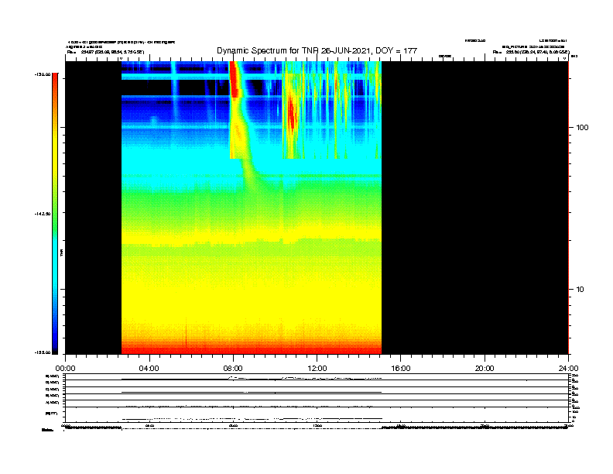Click the -130.00 colorbar label
Screen dimensions: 613x474
(43, 74)
